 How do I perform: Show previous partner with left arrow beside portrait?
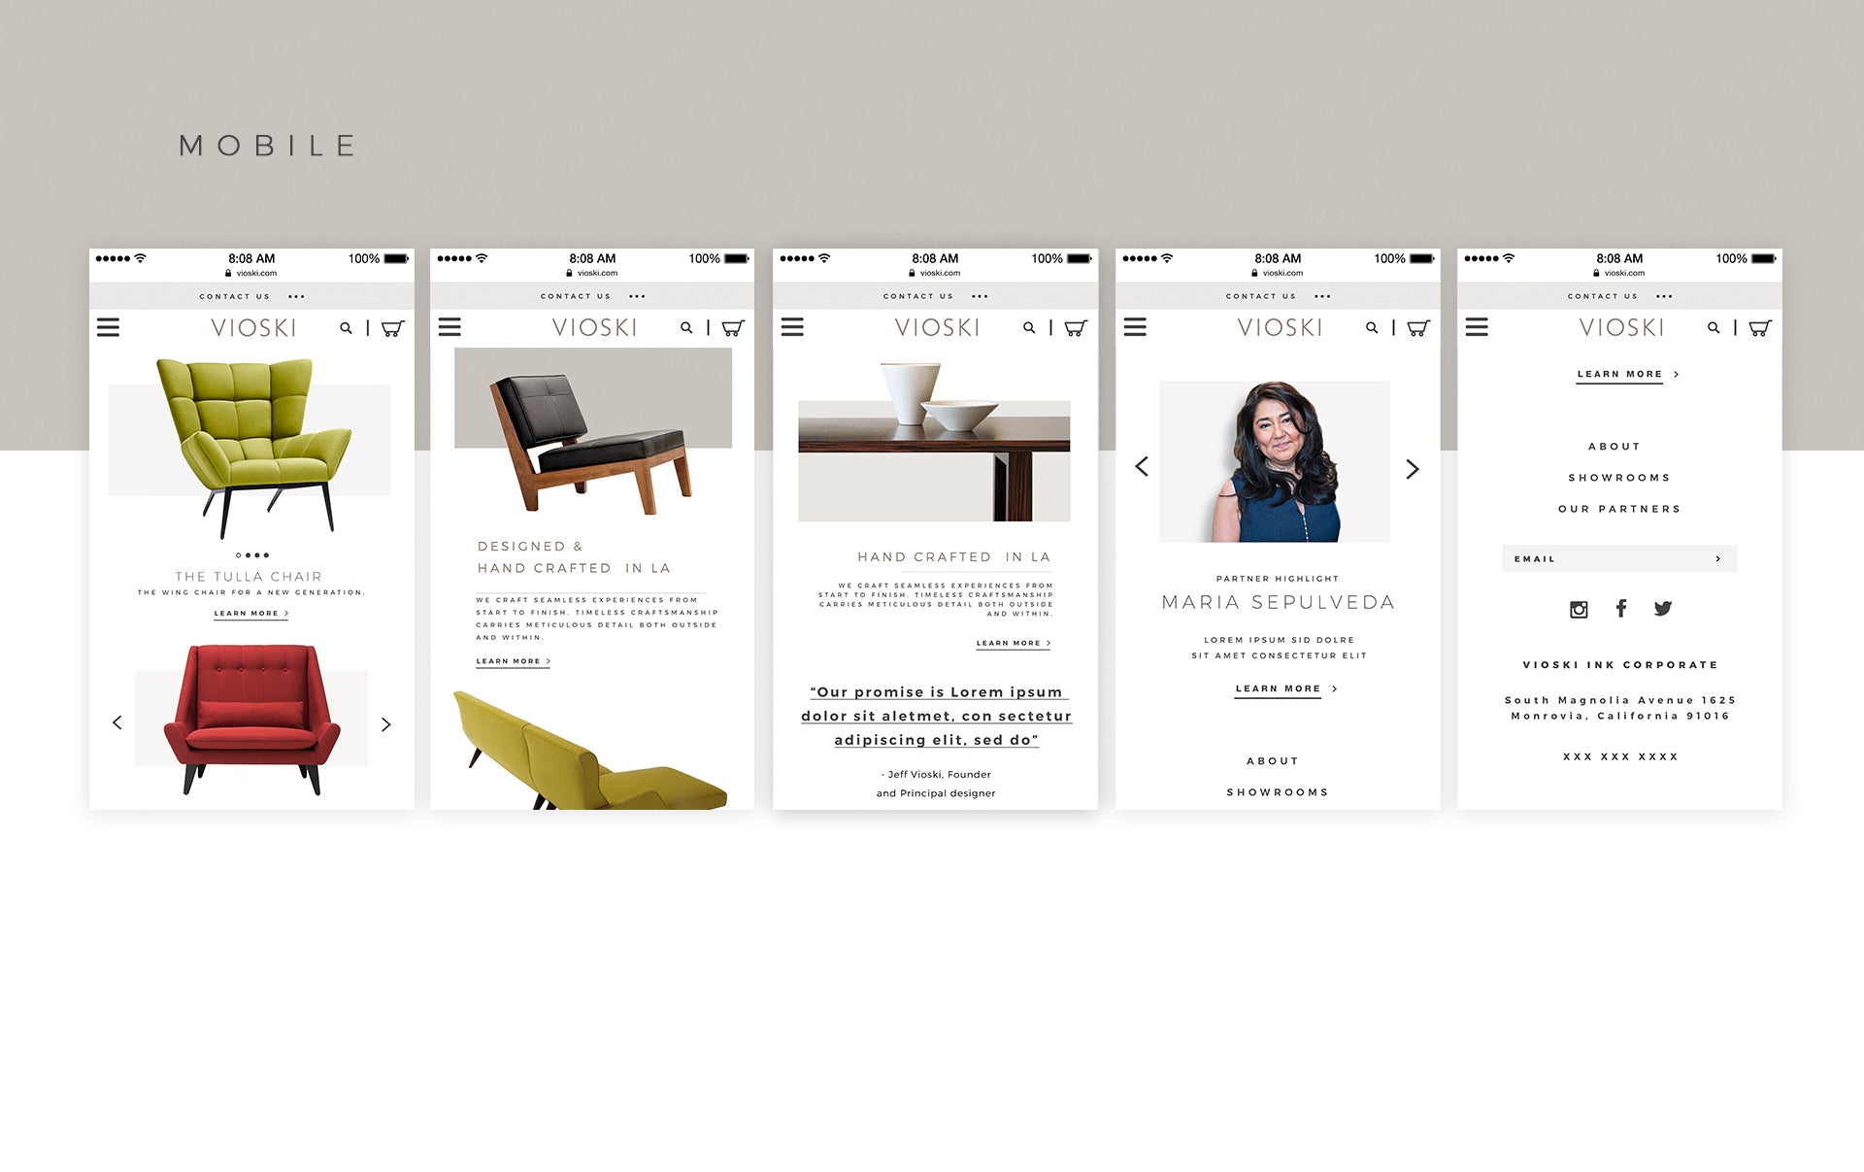1142,466
